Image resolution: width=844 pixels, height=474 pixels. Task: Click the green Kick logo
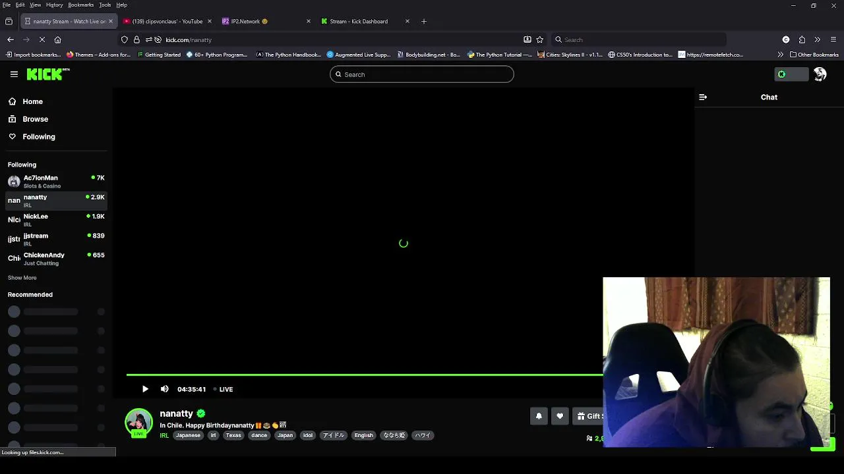tap(47, 74)
